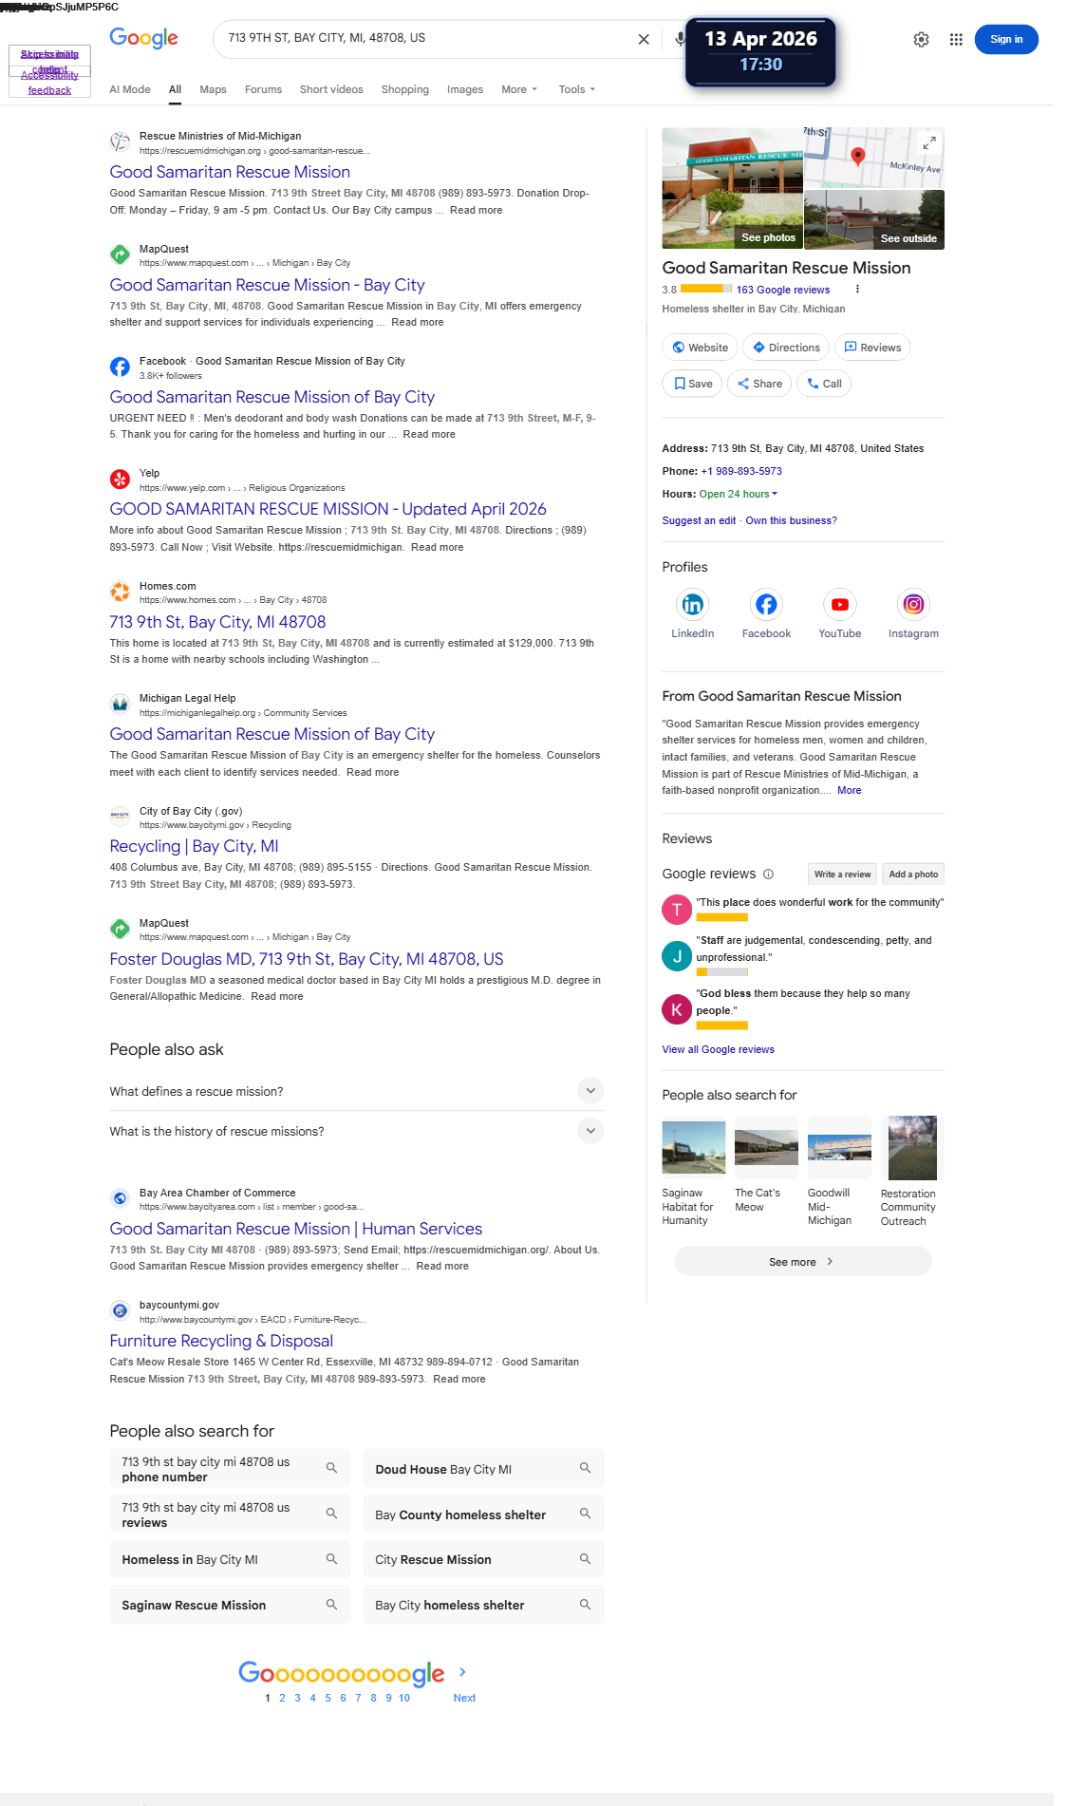The image size is (1067, 1806).
Task: Go to results page 2
Action: click(x=282, y=1698)
